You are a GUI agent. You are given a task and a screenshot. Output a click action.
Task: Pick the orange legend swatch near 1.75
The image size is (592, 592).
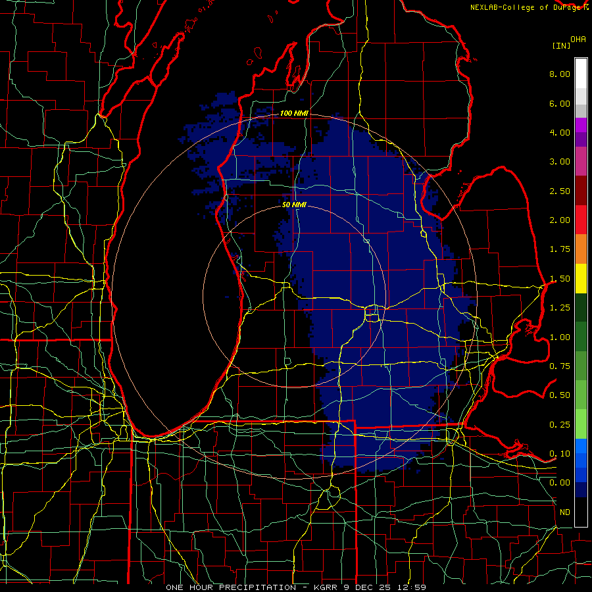click(581, 249)
